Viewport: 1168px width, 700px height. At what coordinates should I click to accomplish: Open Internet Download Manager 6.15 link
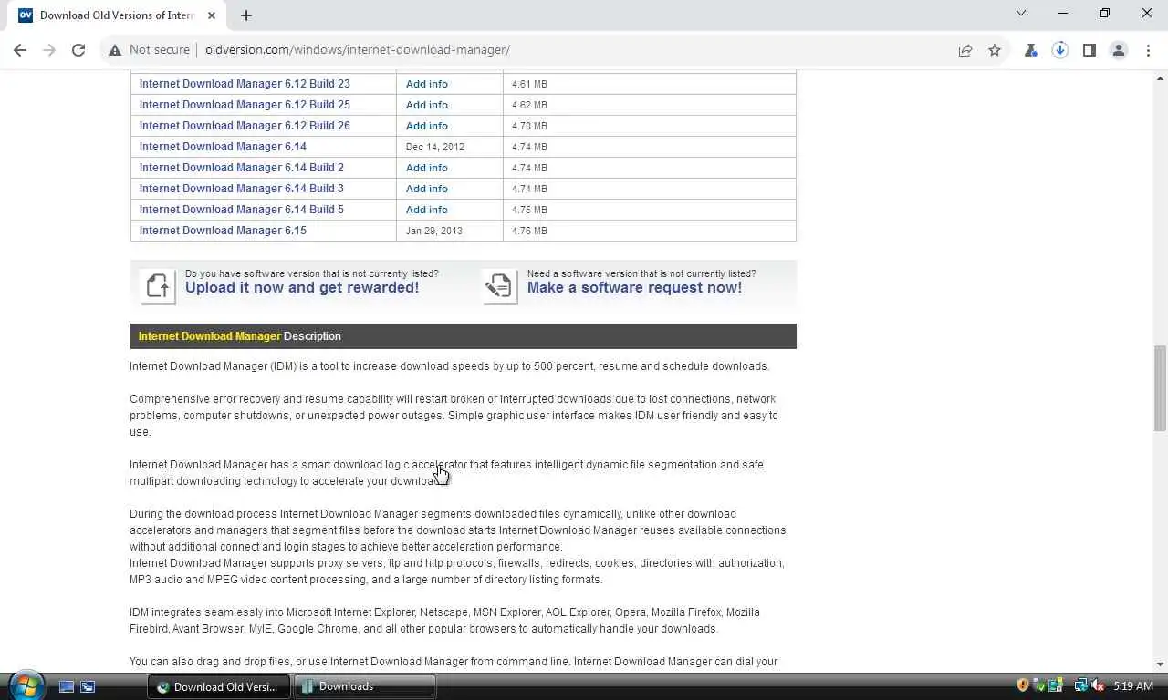(223, 231)
